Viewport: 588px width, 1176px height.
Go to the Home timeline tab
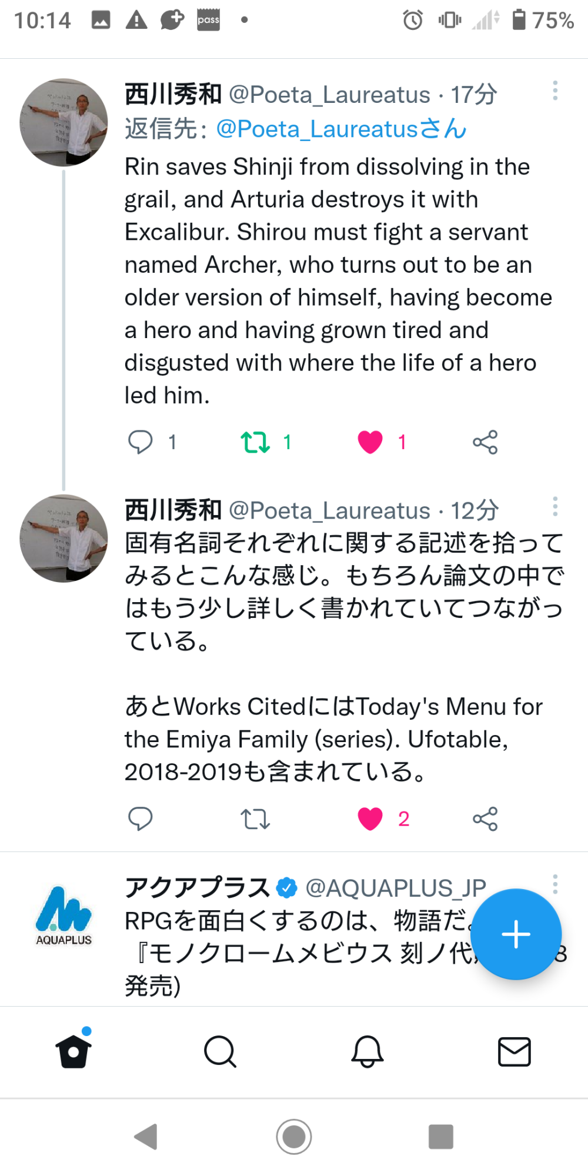(73, 1051)
